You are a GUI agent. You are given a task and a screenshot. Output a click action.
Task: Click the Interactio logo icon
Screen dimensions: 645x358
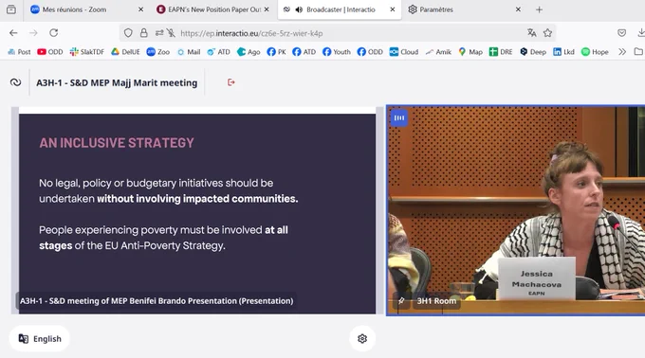(15, 82)
